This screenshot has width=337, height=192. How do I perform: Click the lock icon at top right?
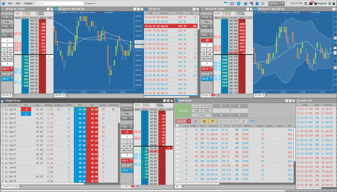[x=334, y=3]
